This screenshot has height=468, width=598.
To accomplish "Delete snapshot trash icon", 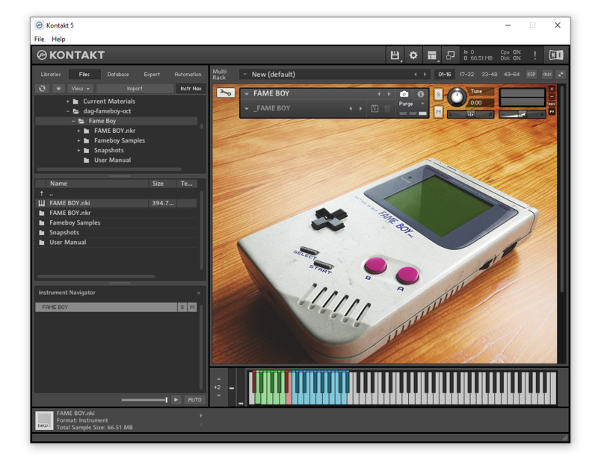I will click(387, 108).
